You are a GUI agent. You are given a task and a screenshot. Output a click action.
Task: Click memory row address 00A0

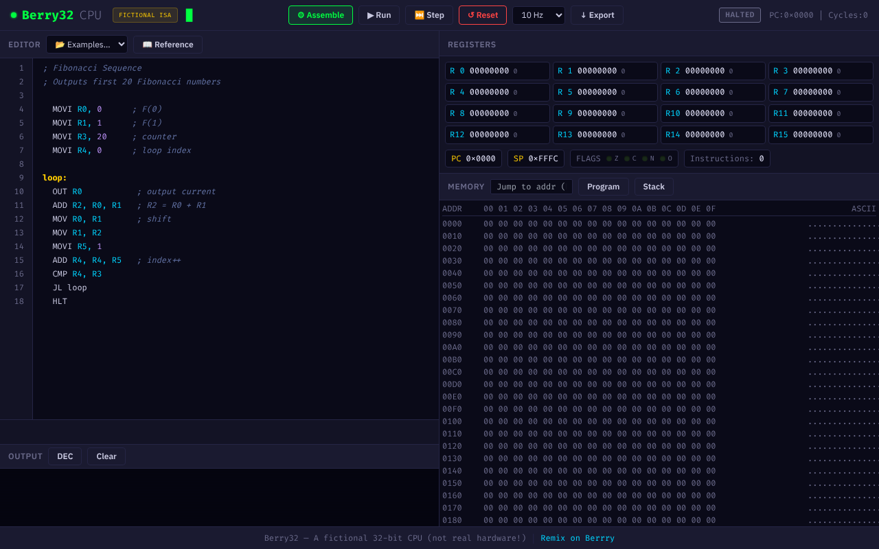coord(452,347)
